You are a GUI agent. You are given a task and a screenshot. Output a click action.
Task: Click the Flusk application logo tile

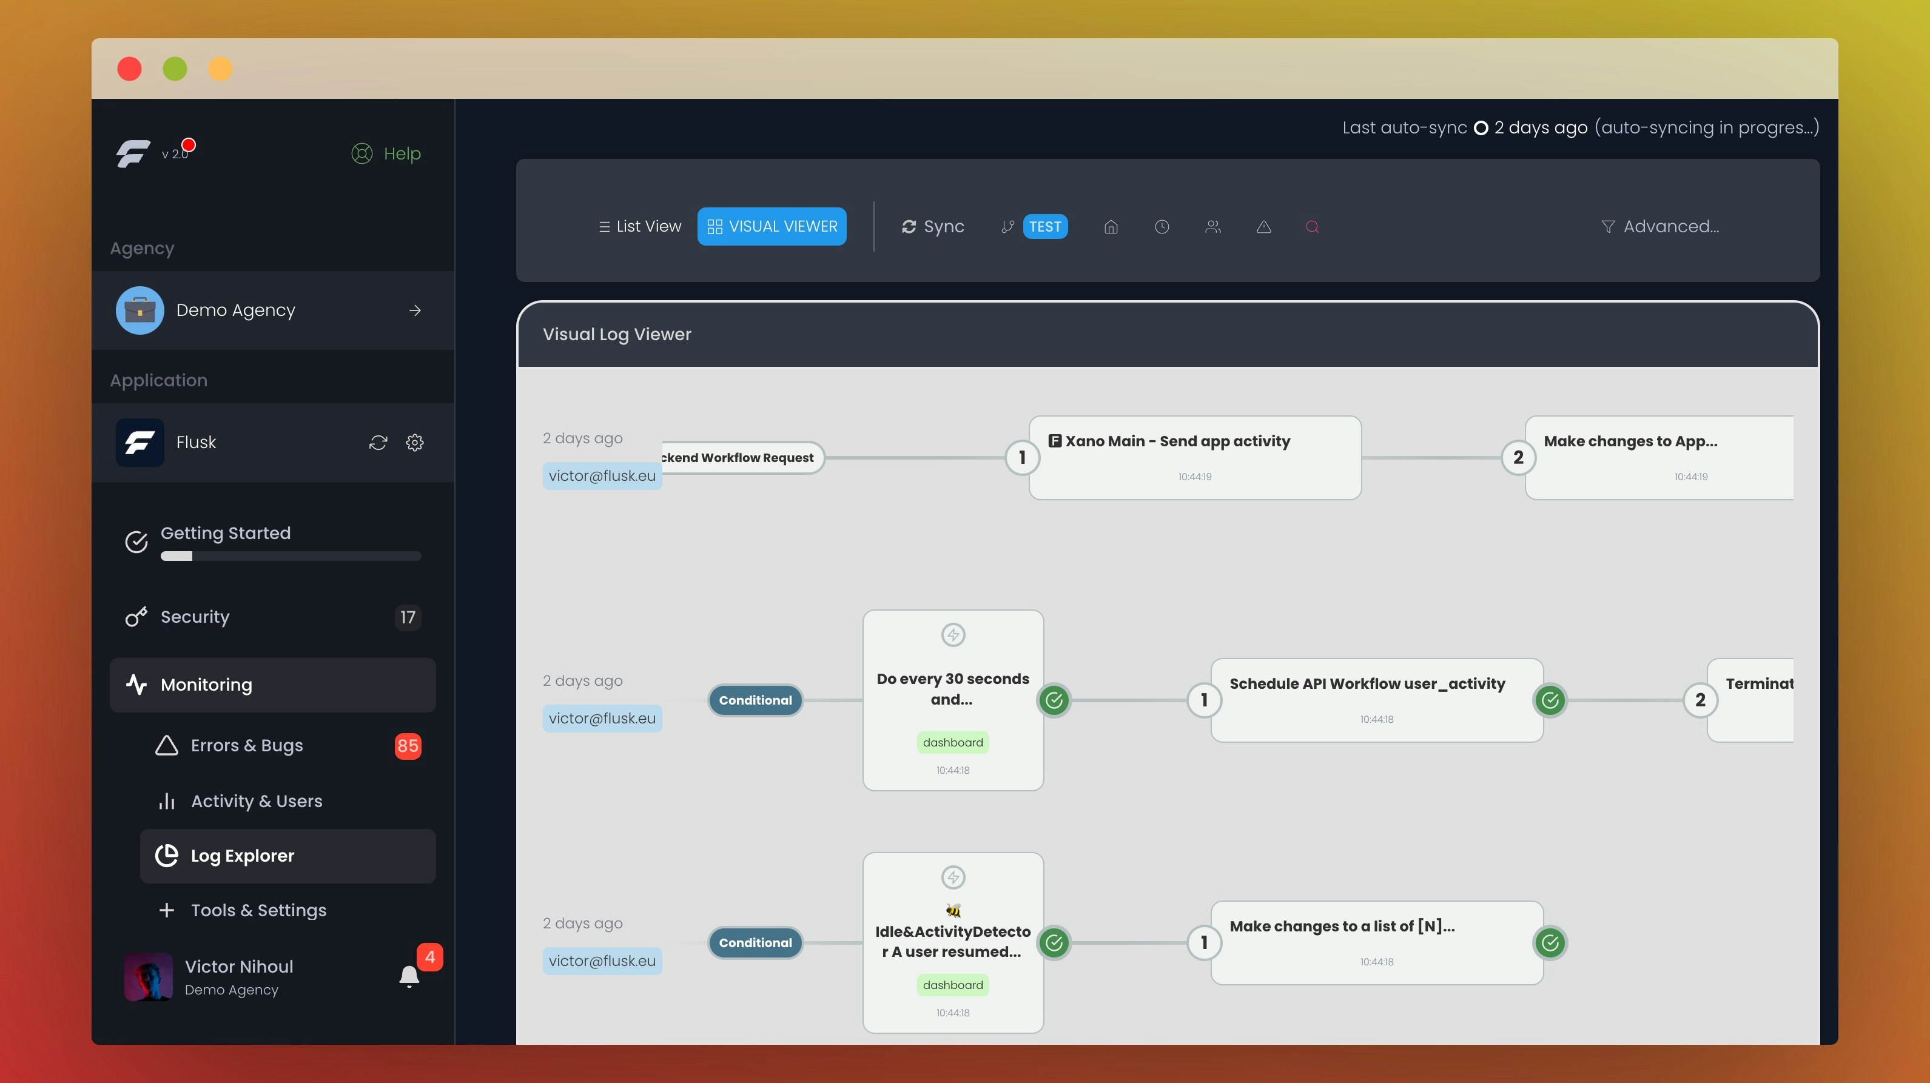point(140,443)
